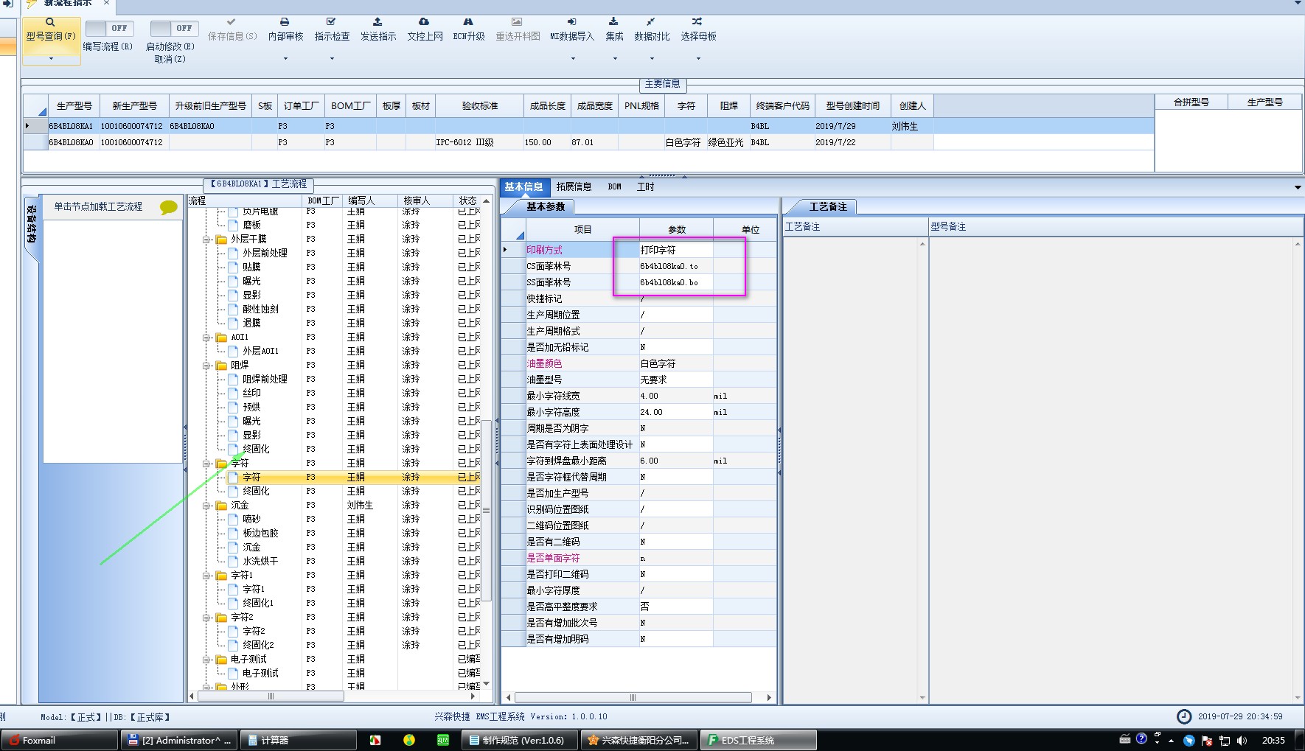The height and width of the screenshot is (751, 1305).
Task: Open the 计算器 taskbar window
Action: pos(299,740)
